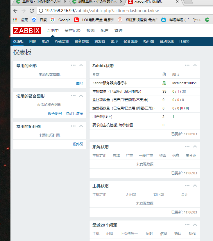Close the 编辑草稿 browser tab
Screen dimensions: 213x241
point(121,2)
